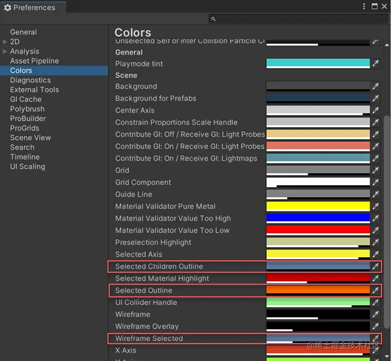Click the eyedropper for Scene Background color
Viewport: 391px width, 361px height.
coord(375,86)
